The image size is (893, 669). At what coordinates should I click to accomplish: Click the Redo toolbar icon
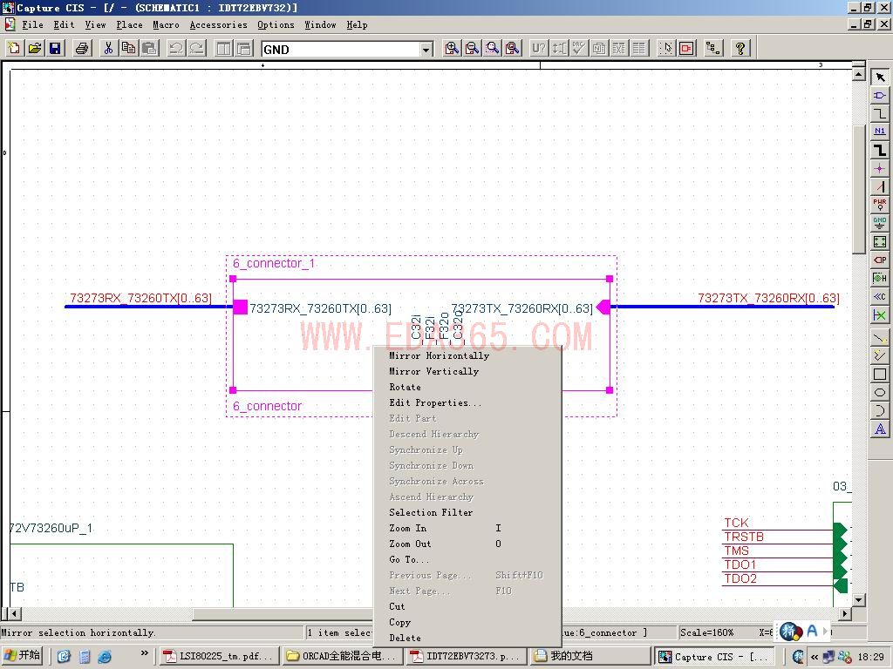coord(196,49)
